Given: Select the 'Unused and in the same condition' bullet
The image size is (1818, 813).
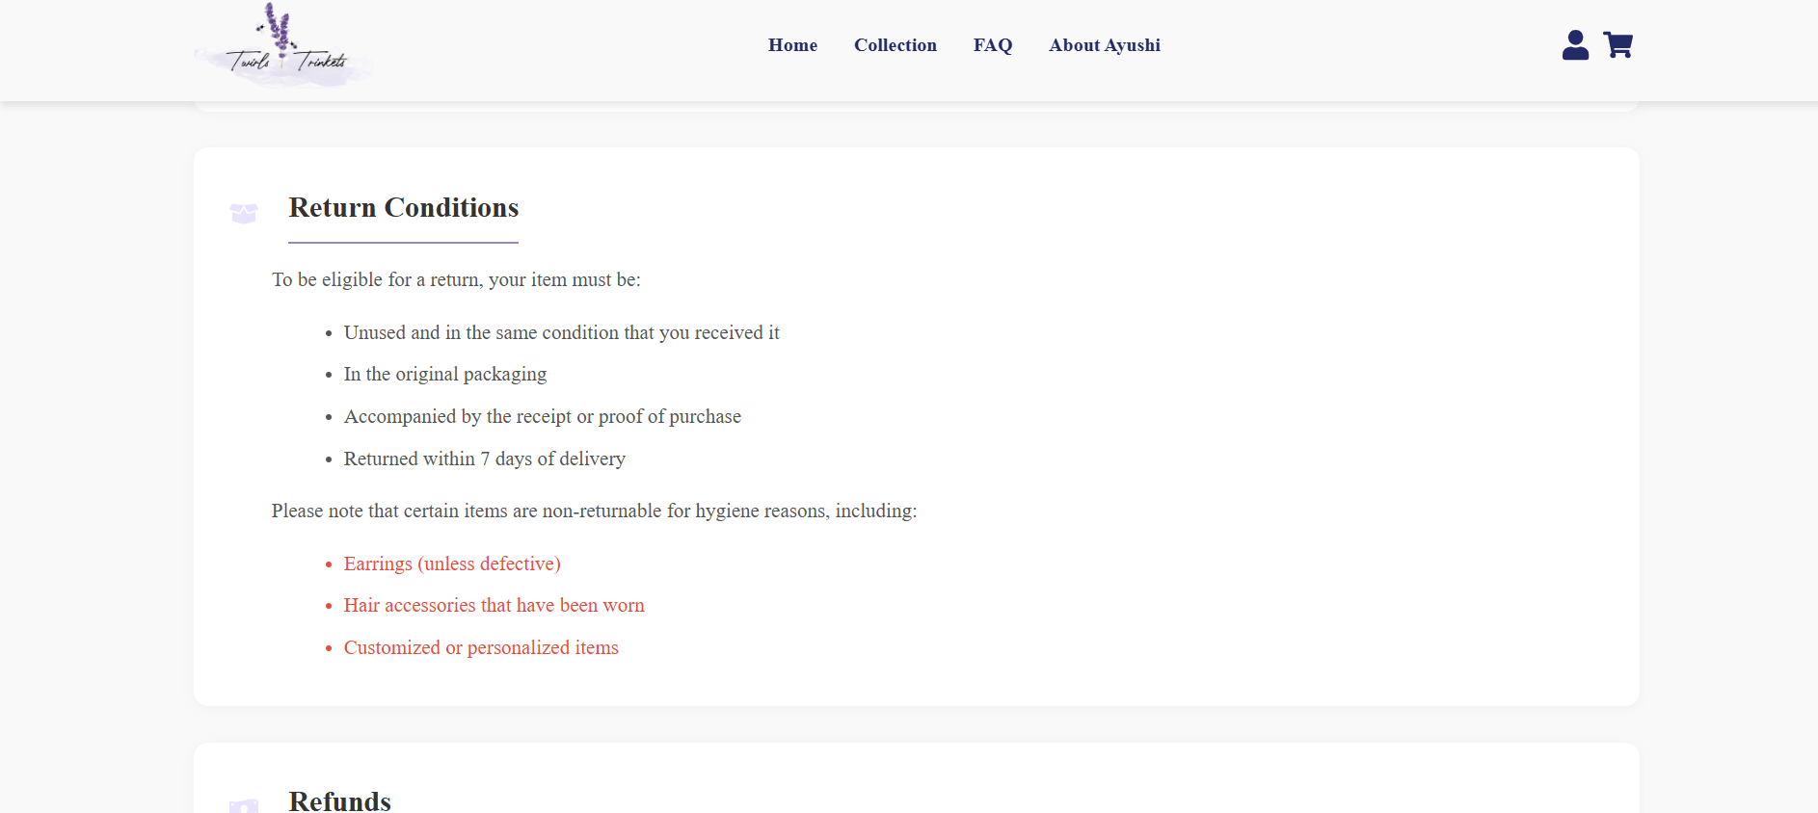Looking at the screenshot, I should coord(561,332).
